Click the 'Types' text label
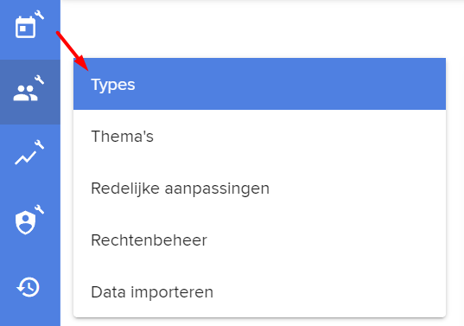 click(113, 86)
